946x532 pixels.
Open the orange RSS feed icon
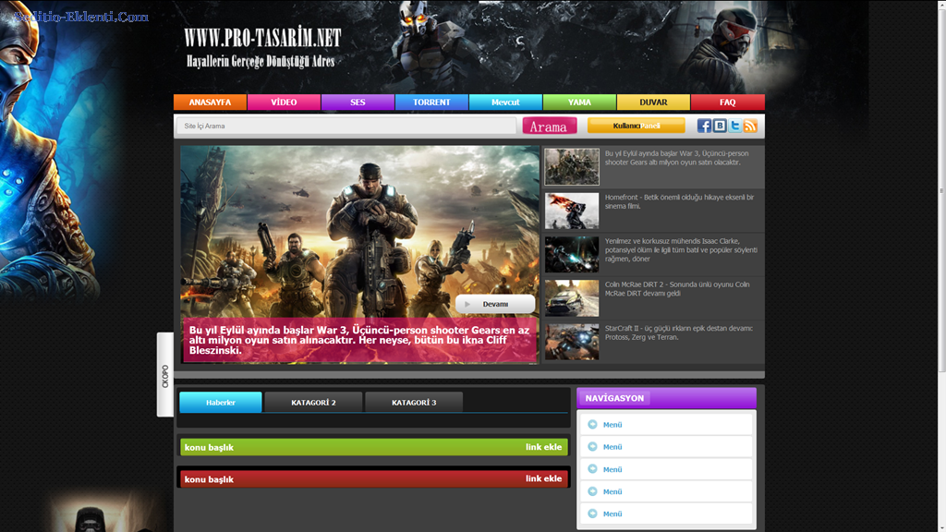point(750,126)
